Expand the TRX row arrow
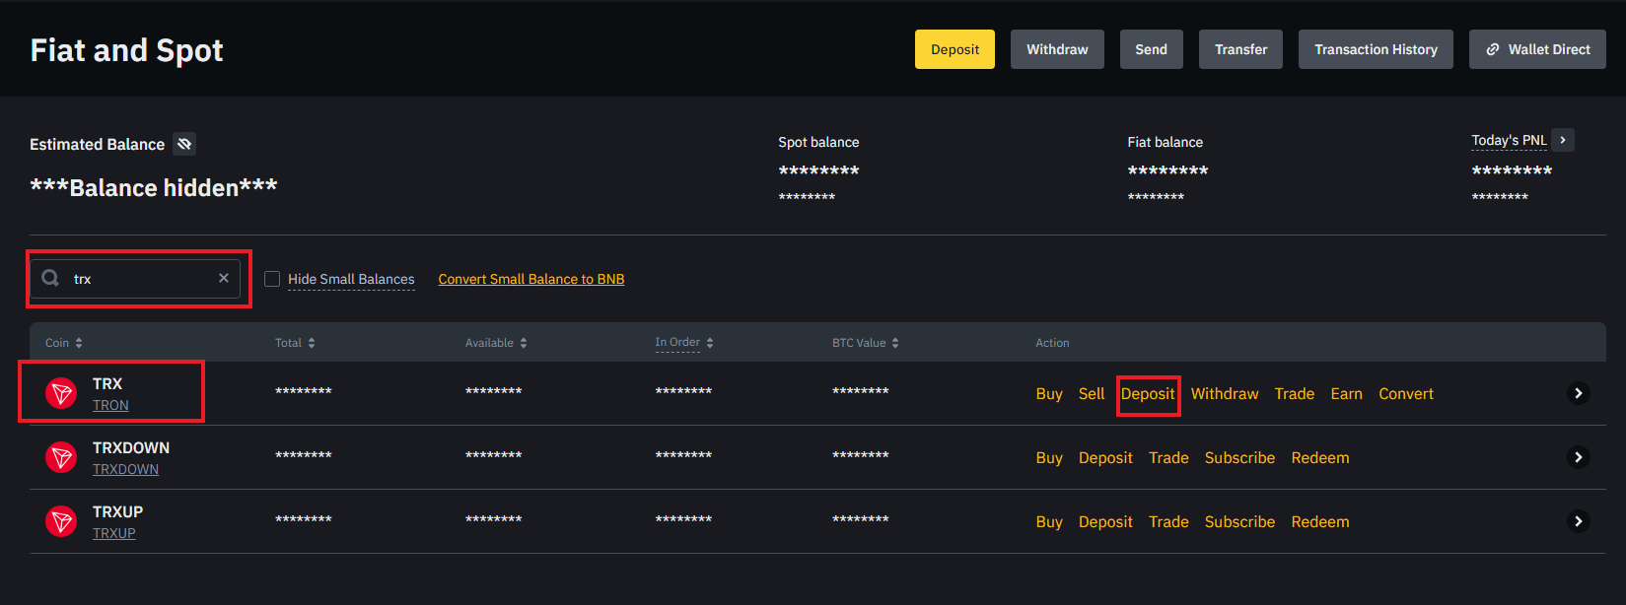This screenshot has width=1626, height=605. pos(1578,393)
